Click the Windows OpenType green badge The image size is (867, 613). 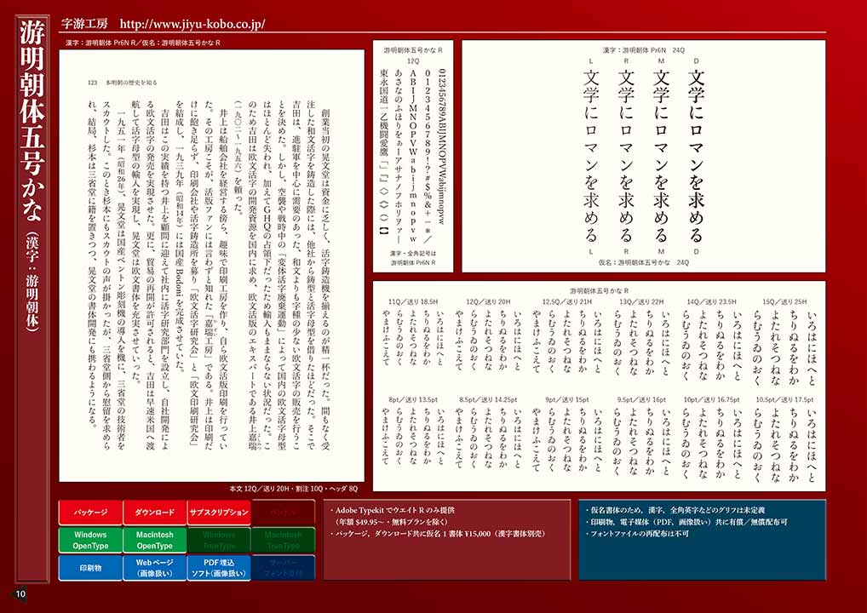point(90,540)
